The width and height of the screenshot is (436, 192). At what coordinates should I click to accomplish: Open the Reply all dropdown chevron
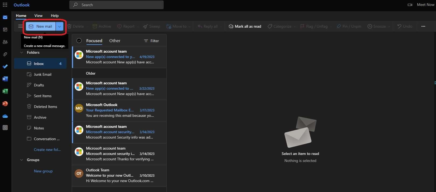click(x=221, y=27)
